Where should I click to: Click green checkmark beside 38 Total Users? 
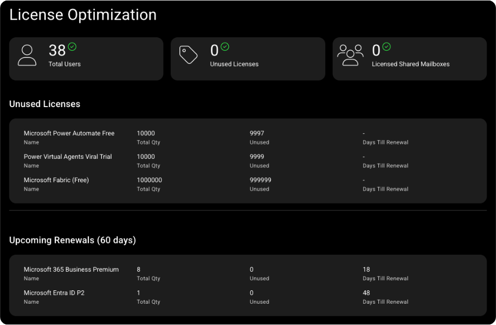click(x=72, y=47)
